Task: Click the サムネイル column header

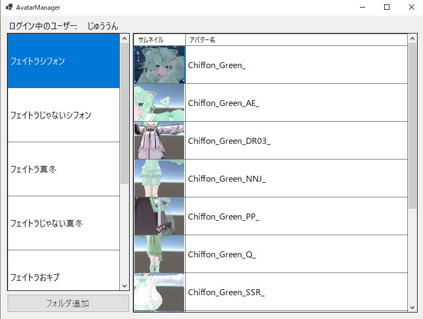Action: pyautogui.click(x=159, y=40)
